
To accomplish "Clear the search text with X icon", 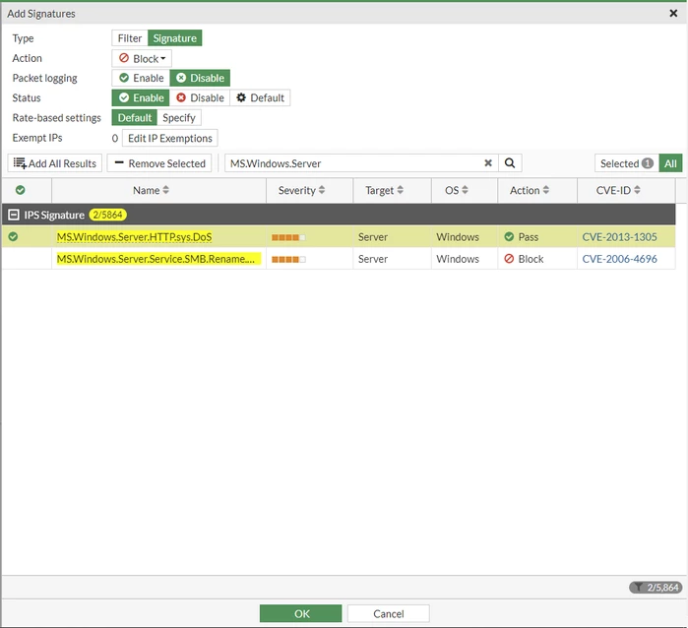I will pos(488,163).
